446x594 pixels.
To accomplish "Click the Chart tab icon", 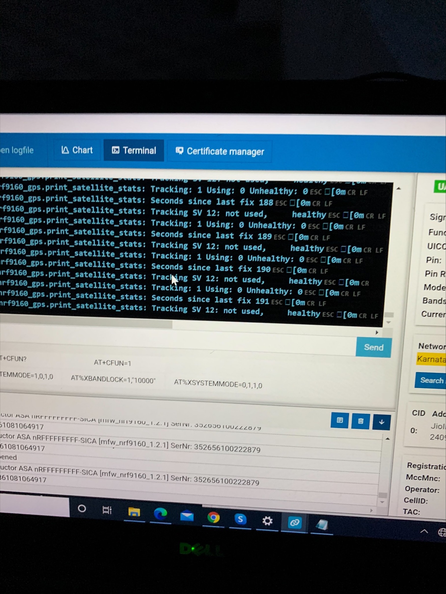I will (x=65, y=150).
